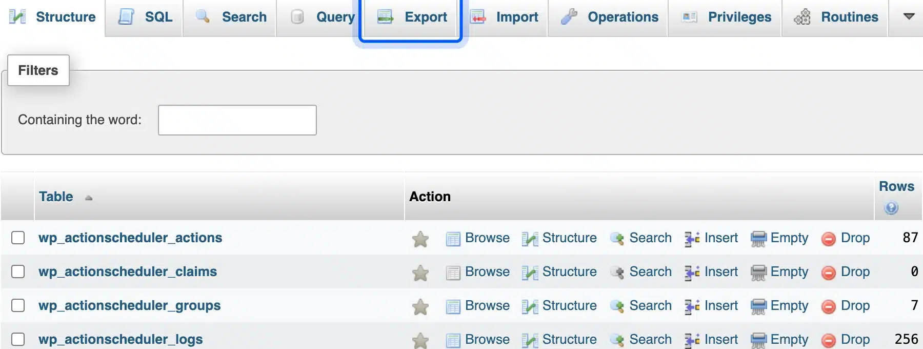Click Empty text link for wp_actionscheduler_groups
Screen dimensions: 923x349
(789, 306)
